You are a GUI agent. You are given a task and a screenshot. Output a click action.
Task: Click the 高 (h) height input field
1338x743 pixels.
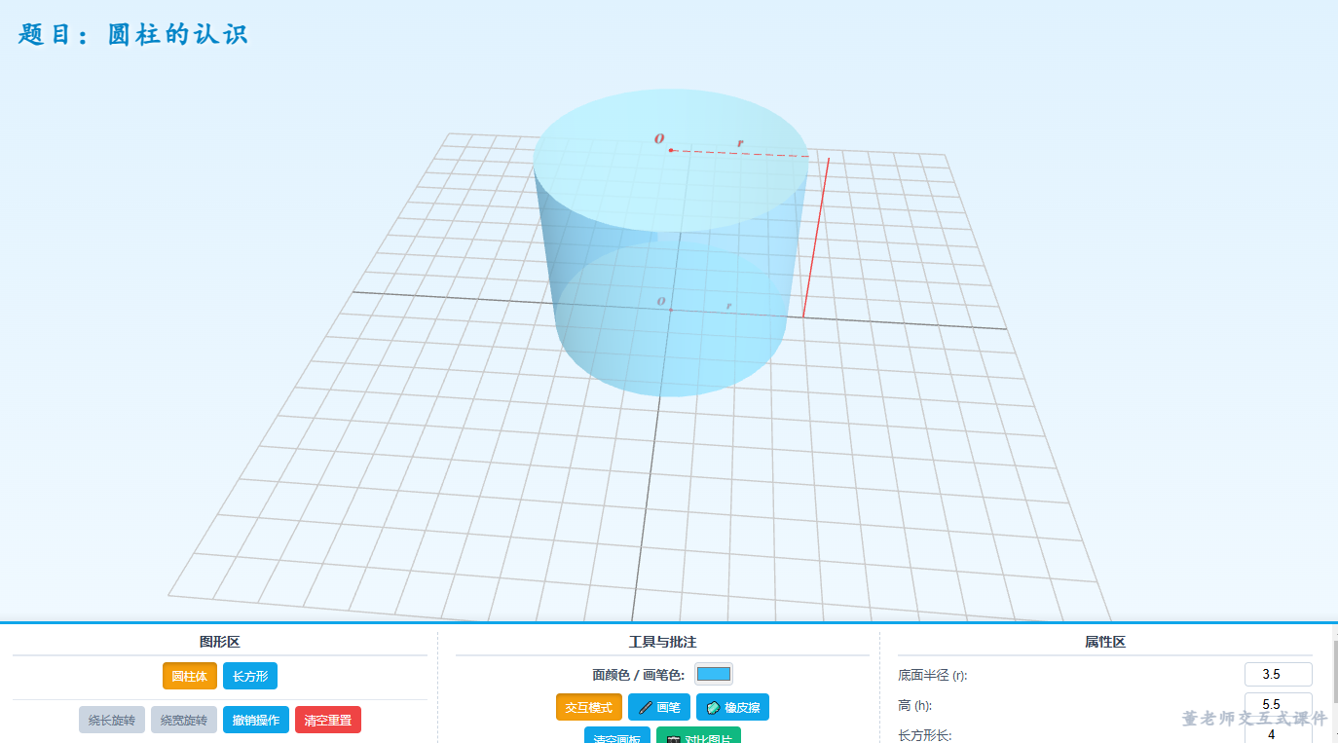coord(1278,704)
